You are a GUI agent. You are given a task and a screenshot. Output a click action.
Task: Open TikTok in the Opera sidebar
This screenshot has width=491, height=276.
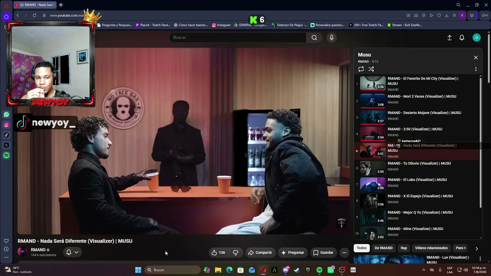[x=7, y=135]
